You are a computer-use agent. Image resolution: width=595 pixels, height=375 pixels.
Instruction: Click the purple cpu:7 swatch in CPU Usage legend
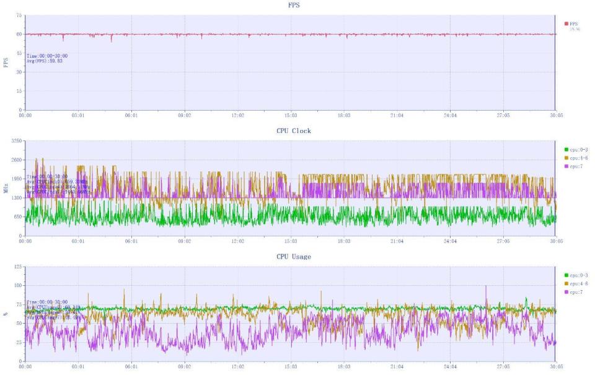[566, 292]
